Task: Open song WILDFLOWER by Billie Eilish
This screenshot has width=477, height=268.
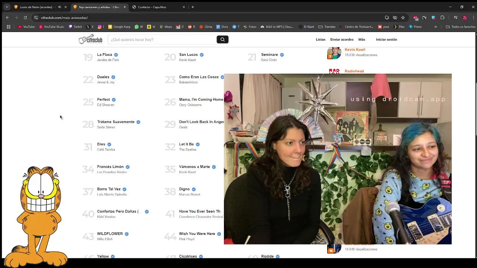Action: tap(110, 234)
